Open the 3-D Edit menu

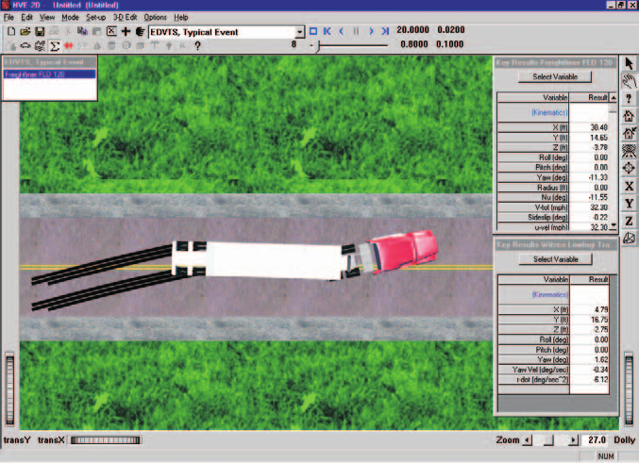point(125,18)
